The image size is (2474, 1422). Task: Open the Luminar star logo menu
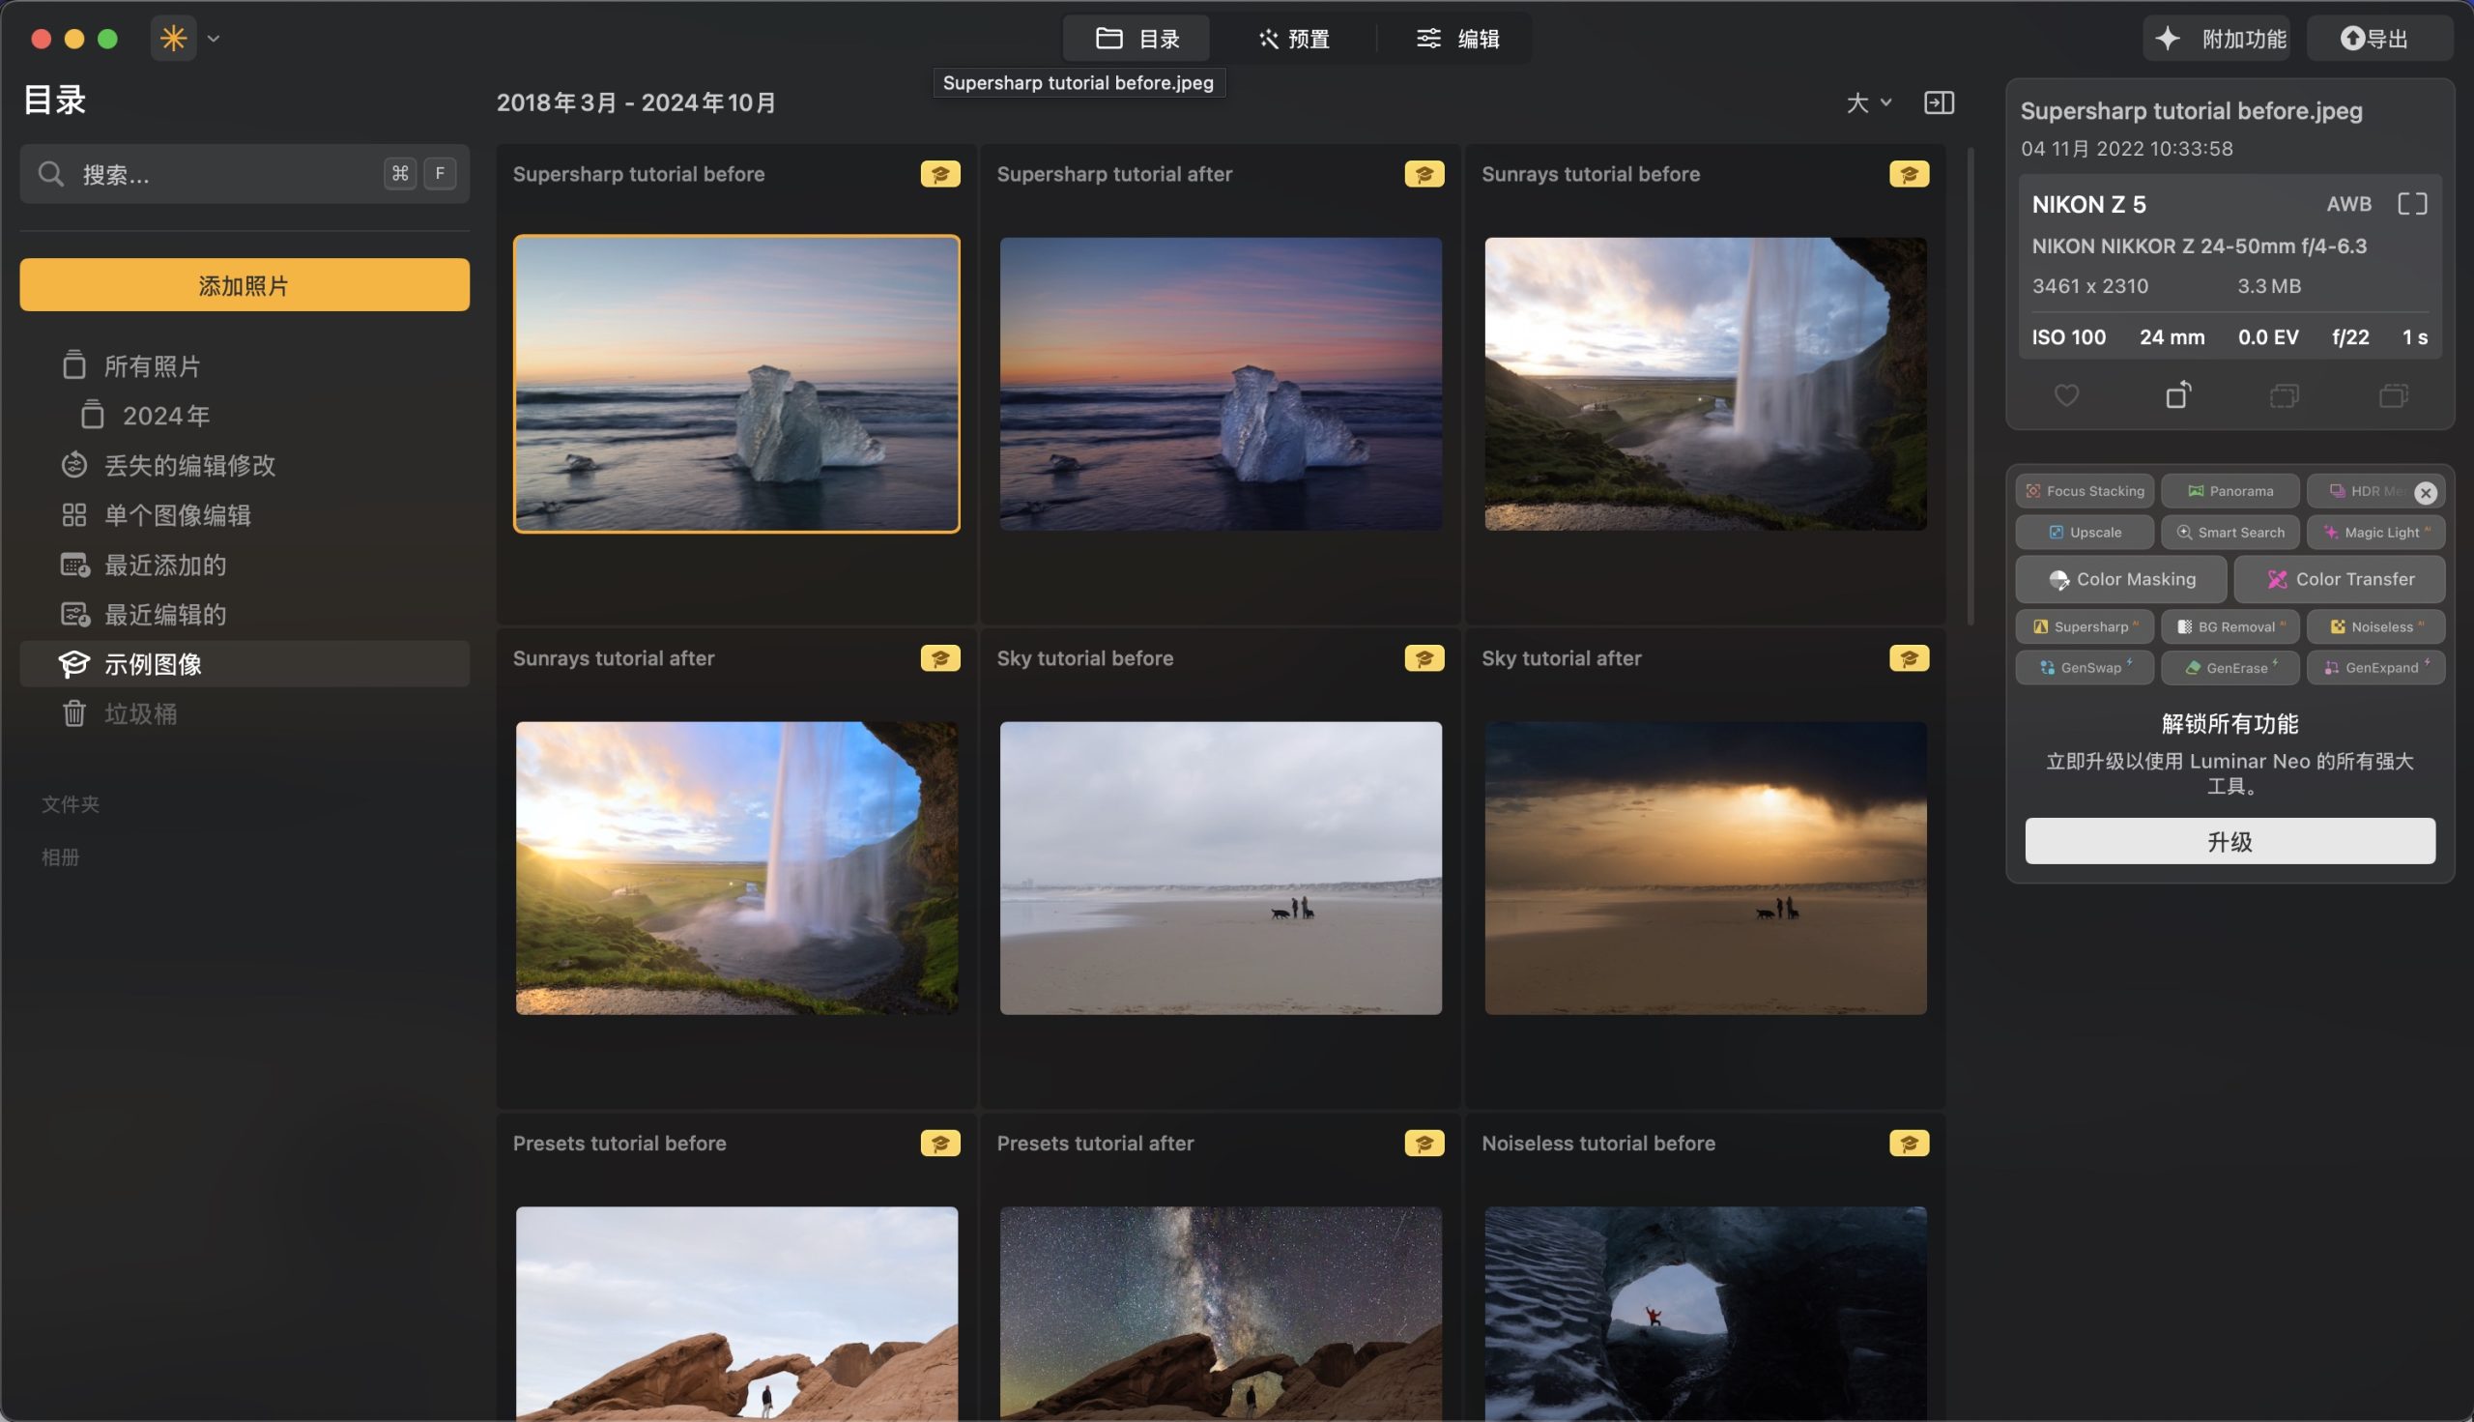click(173, 38)
